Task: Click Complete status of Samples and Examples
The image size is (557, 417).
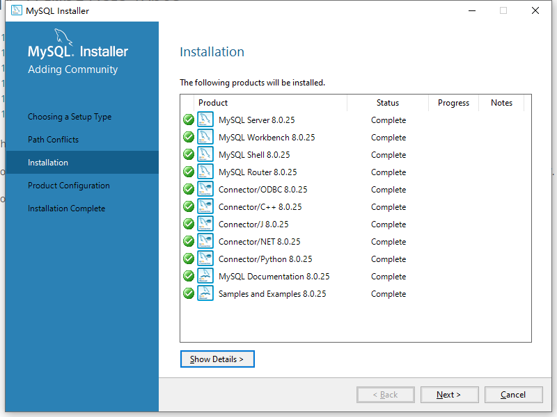Action: tap(389, 294)
